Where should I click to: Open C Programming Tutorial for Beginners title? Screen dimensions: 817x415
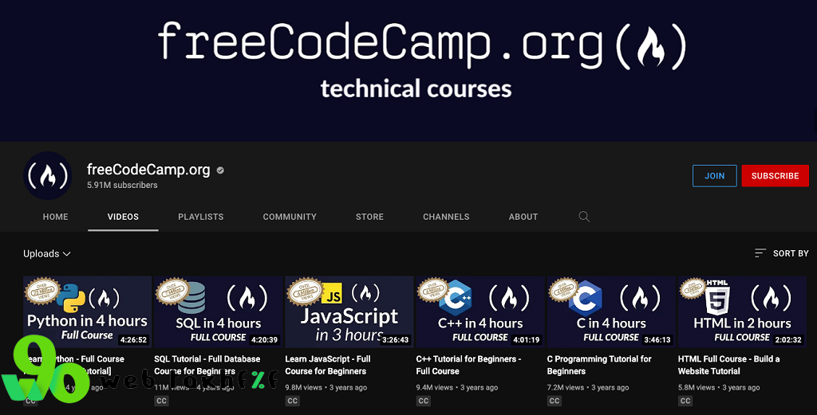click(x=599, y=365)
